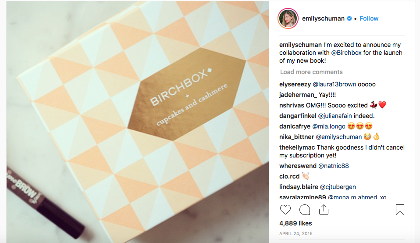
Task: Open the @julianafain mention
Action: pos(335,116)
